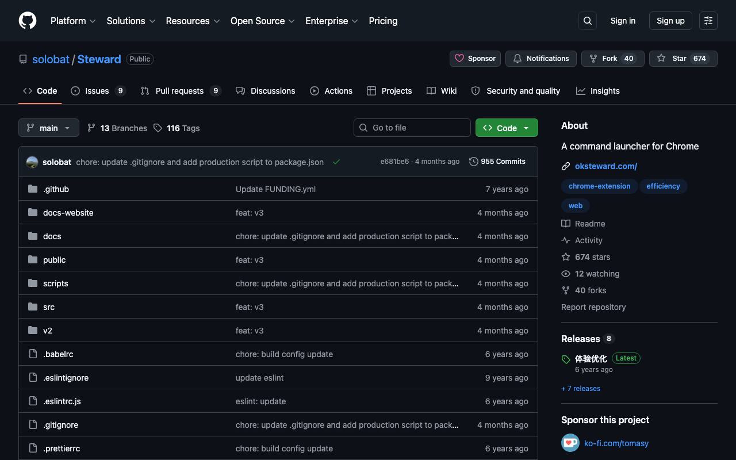Click the ko-fi sponsor avatar icon

click(570, 443)
